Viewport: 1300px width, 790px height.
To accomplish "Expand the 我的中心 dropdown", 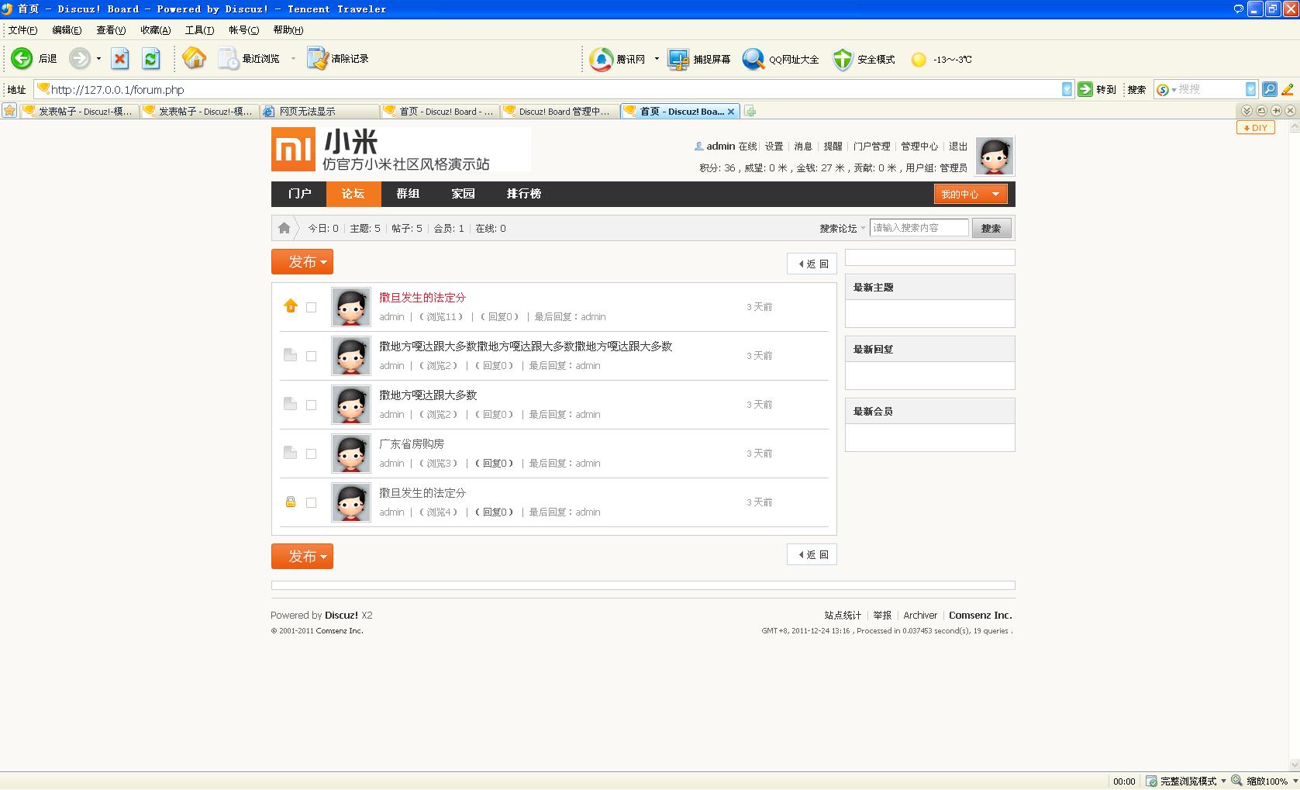I will 970,195.
